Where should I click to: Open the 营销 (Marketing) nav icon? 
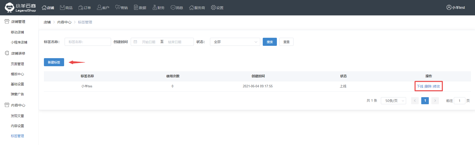118,7
